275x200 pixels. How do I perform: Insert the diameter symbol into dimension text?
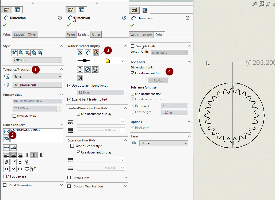[6, 162]
